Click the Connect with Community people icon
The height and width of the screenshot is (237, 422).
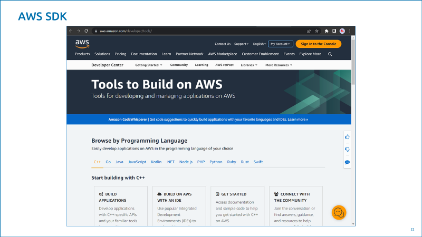[x=276, y=194]
